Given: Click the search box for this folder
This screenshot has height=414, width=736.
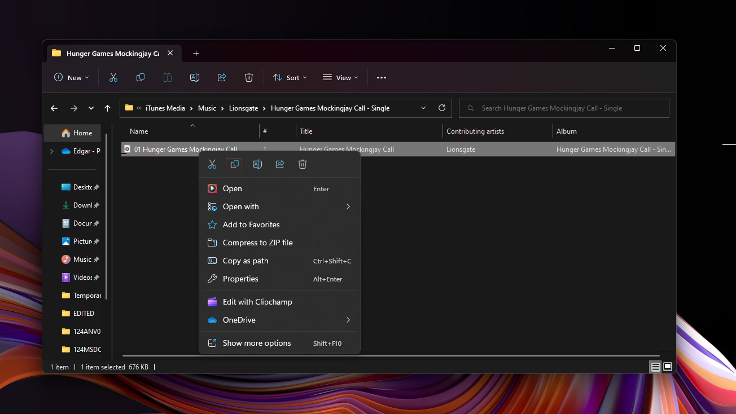Looking at the screenshot, I should 564,108.
